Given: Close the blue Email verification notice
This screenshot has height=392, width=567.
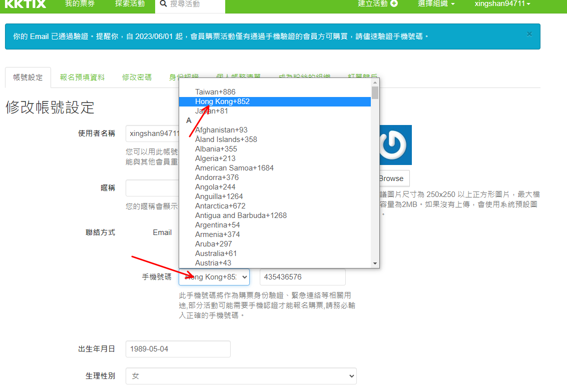Looking at the screenshot, I should pos(529,34).
